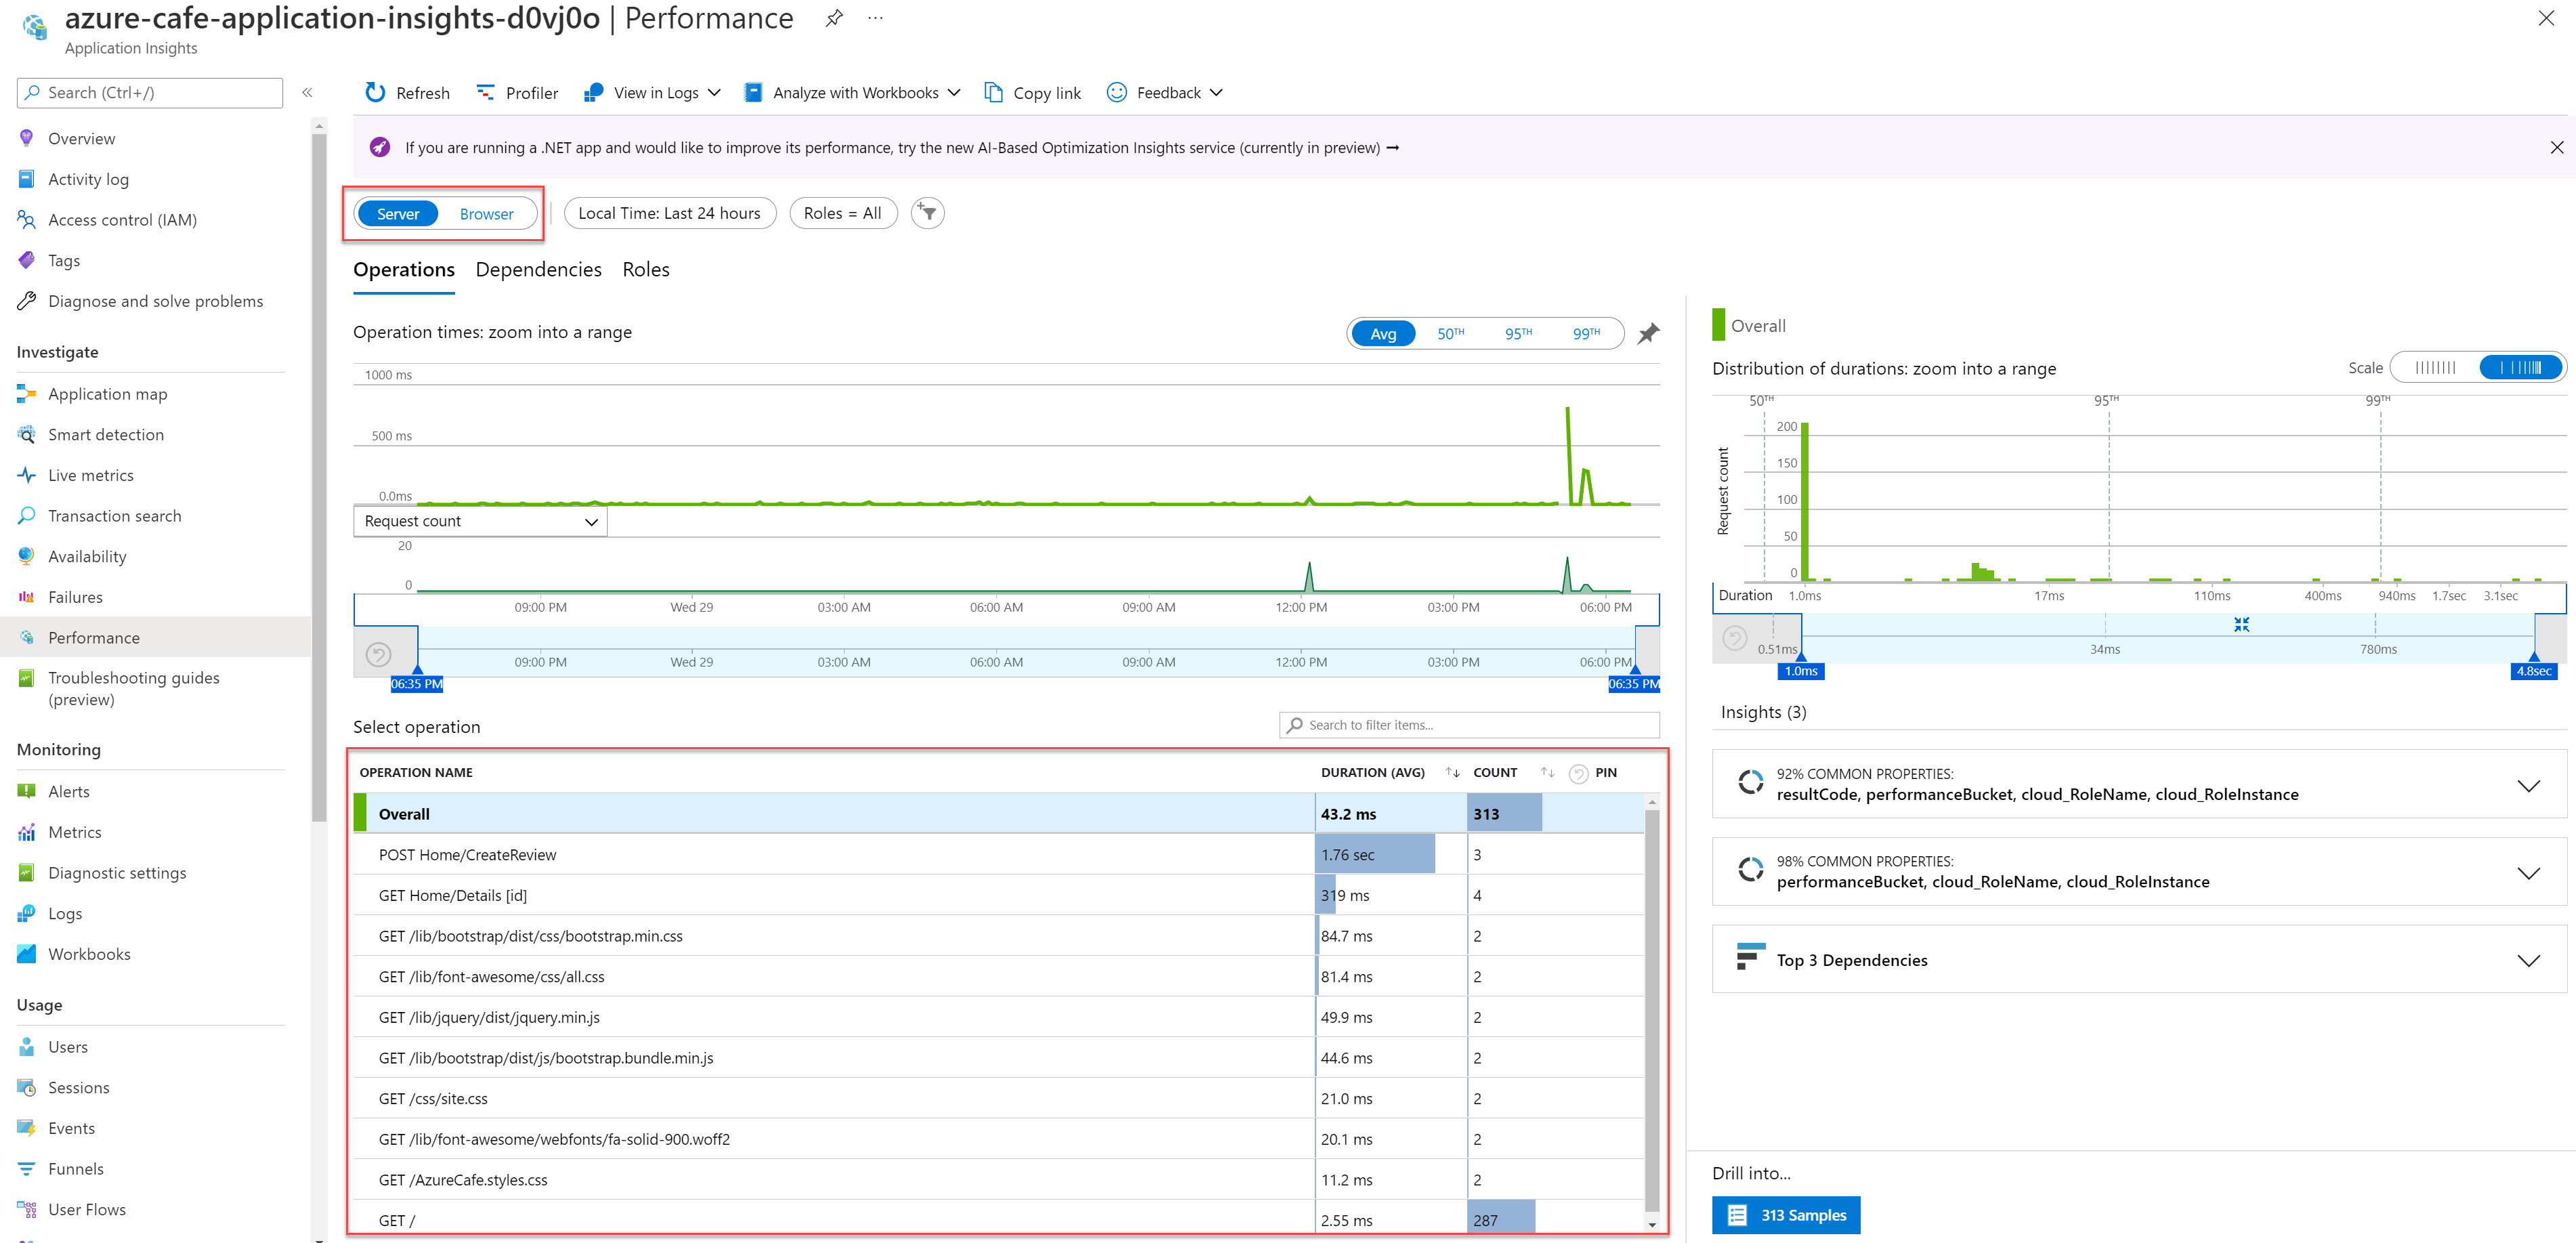Open the Roles tab
Image resolution: width=2576 pixels, height=1243 pixels.
point(645,269)
